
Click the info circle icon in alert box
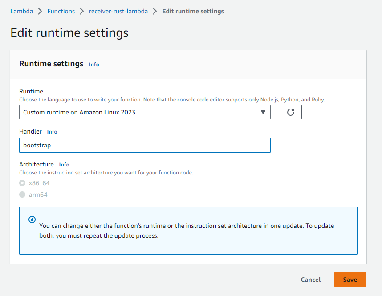[x=32, y=219]
